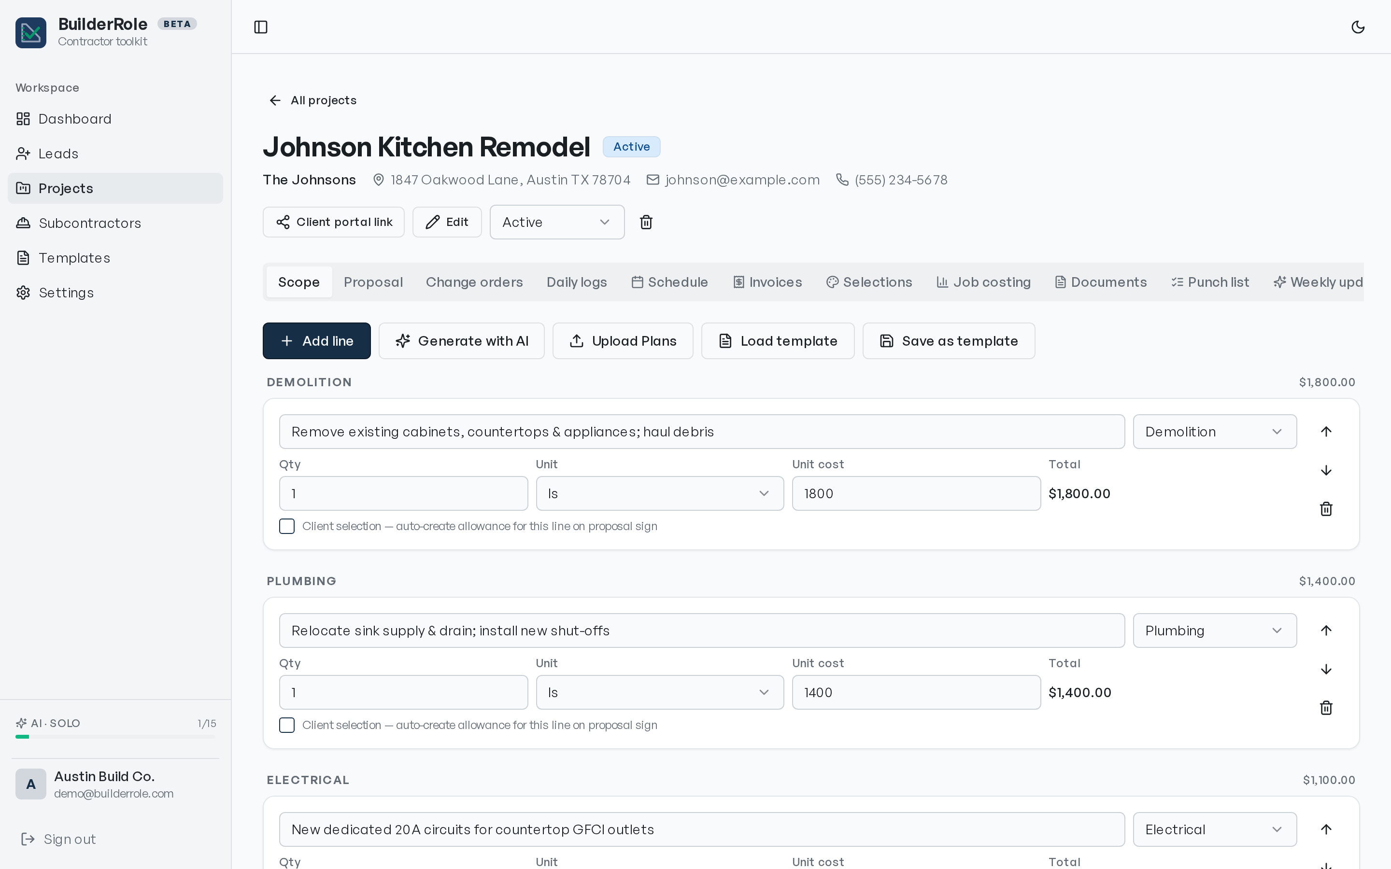The width and height of the screenshot is (1391, 869).
Task: Check plumbing Client selection allowance checkbox
Action: coord(287,725)
